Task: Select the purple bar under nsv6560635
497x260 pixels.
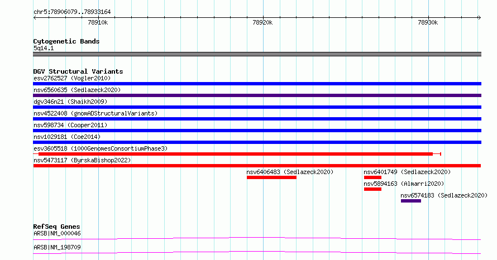Action: coord(257,95)
